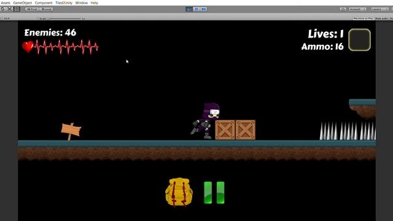Adjust the Game view Scale slider
This screenshot has width=393, height=221.
tap(64, 18)
